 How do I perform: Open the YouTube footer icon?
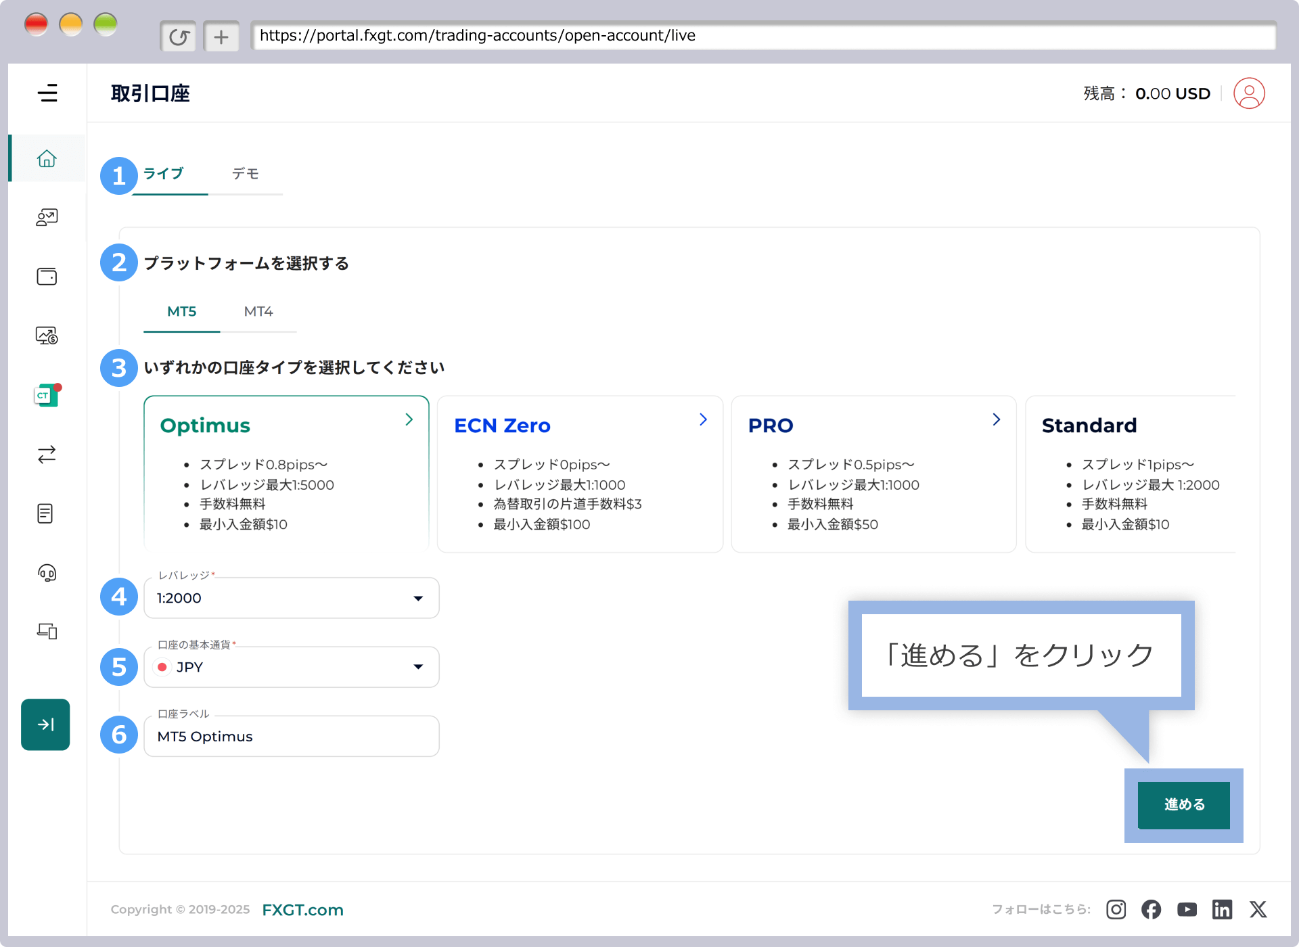1187,909
